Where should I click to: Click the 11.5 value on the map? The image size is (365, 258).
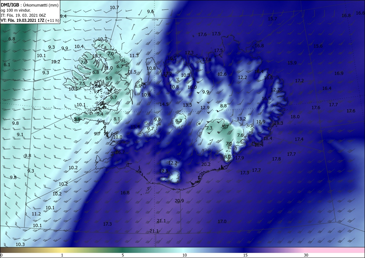click(132, 72)
